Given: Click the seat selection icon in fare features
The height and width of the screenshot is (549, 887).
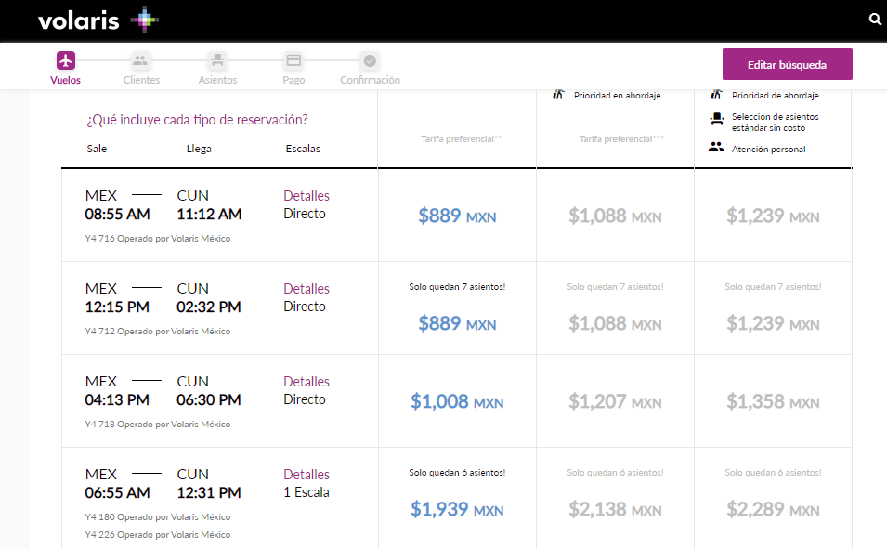Looking at the screenshot, I should [x=715, y=119].
